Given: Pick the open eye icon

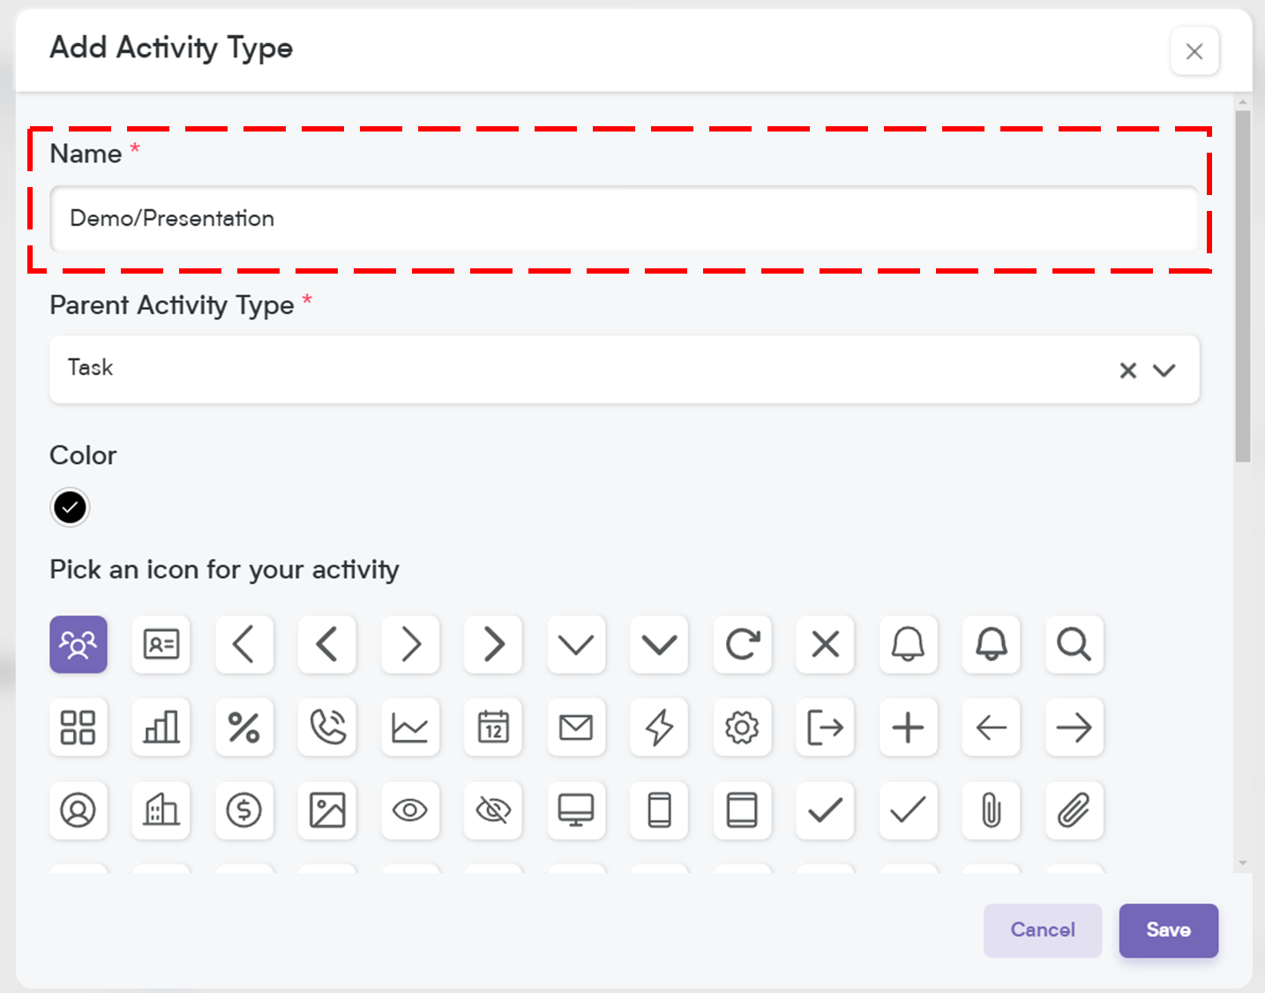Looking at the screenshot, I should (410, 810).
